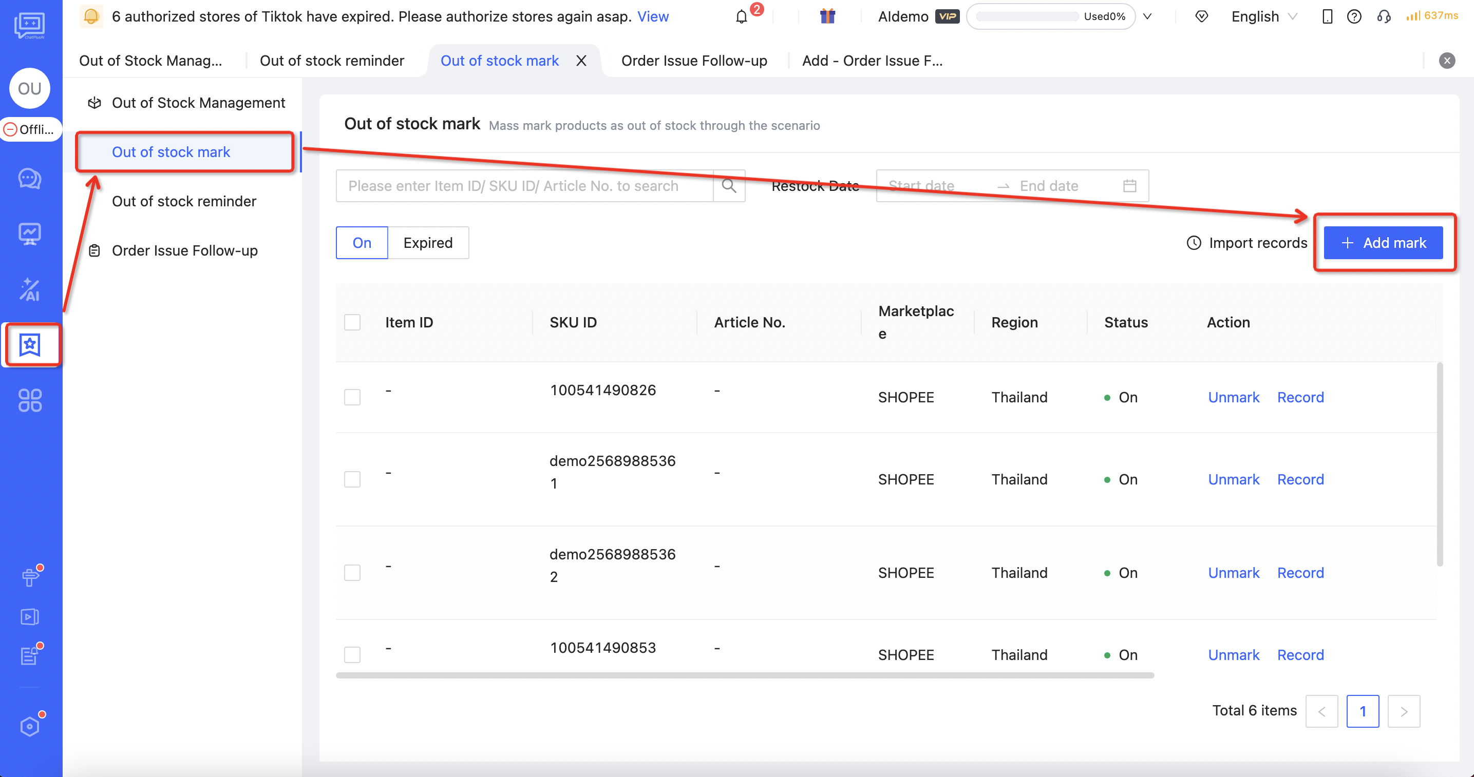Open the notes list sidebar icon

30,655
